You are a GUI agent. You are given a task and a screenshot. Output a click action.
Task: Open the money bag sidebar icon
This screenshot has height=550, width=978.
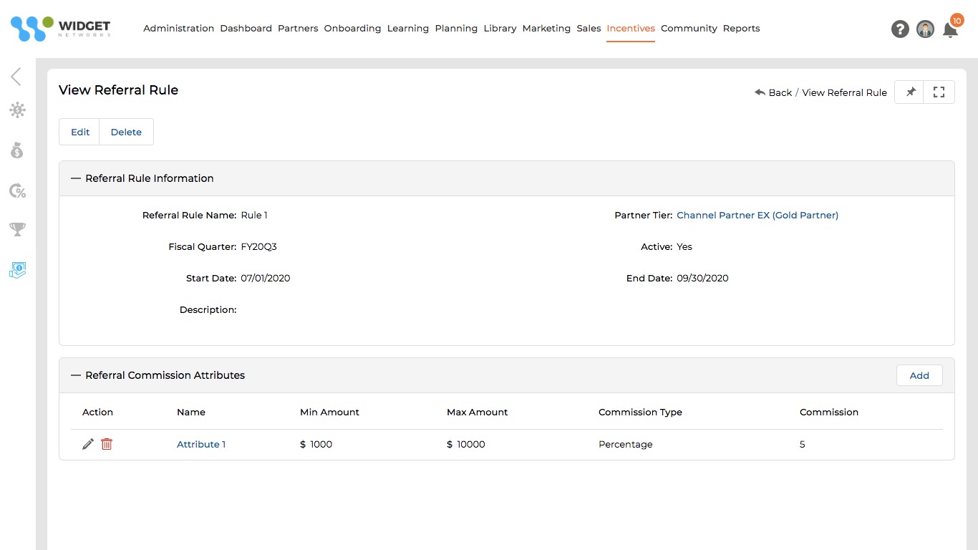point(17,150)
